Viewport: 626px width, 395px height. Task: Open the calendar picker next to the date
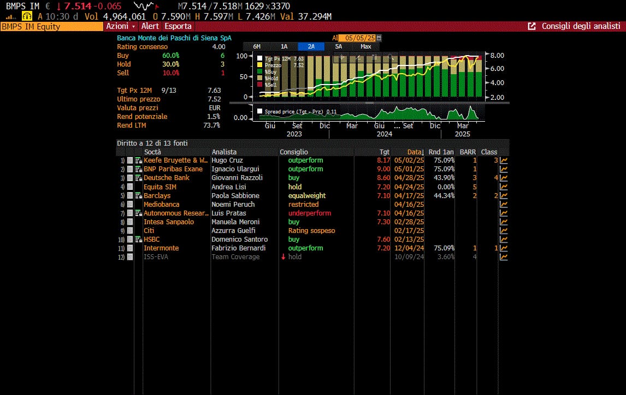(379, 38)
